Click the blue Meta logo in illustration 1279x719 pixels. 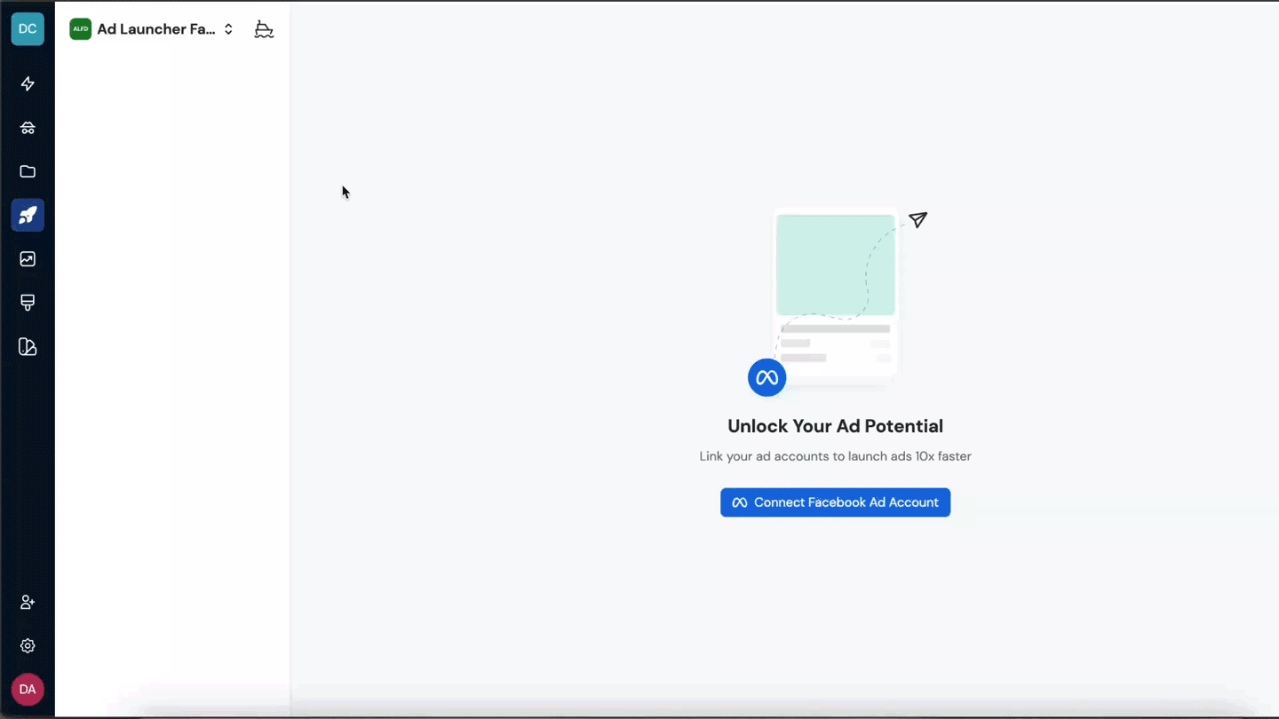click(767, 378)
